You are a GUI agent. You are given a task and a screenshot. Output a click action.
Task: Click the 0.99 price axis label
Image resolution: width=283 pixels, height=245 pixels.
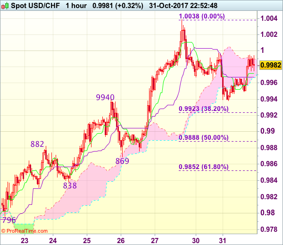(x=267, y=131)
